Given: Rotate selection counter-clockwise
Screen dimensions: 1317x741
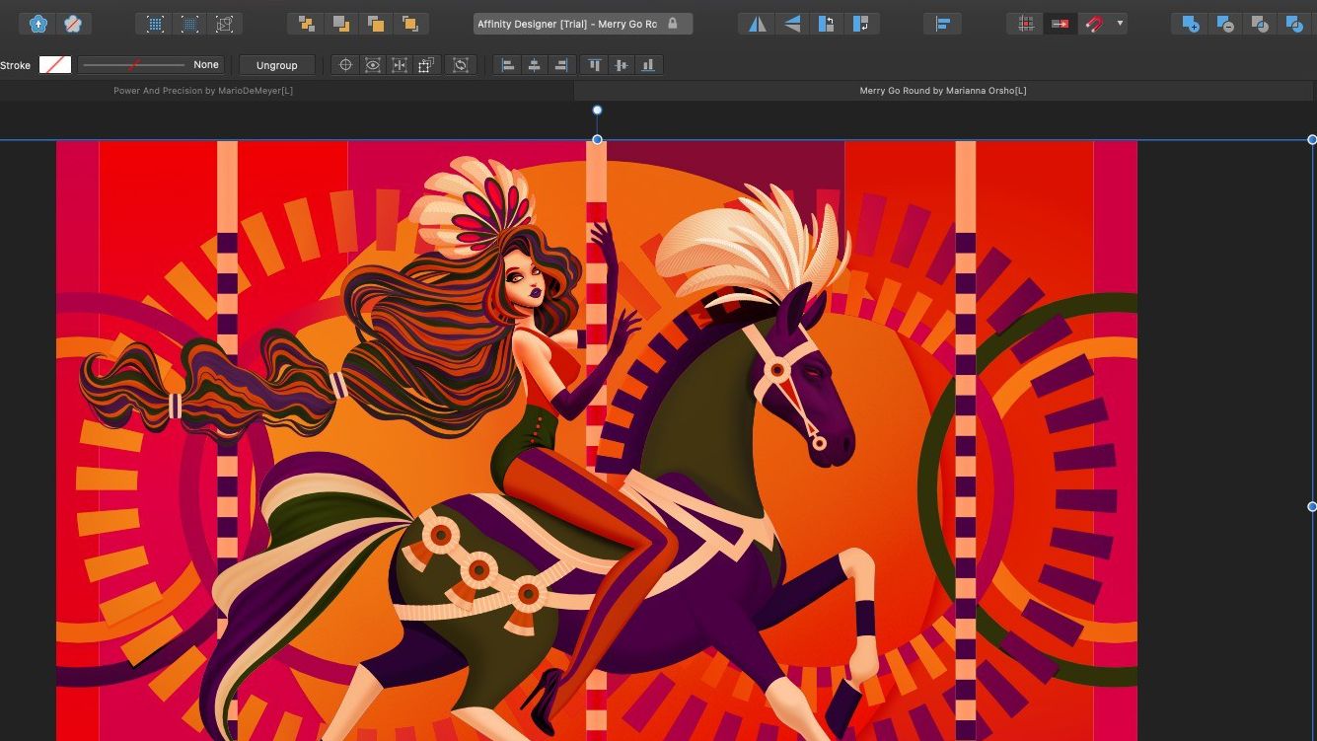Looking at the screenshot, I should (826, 24).
